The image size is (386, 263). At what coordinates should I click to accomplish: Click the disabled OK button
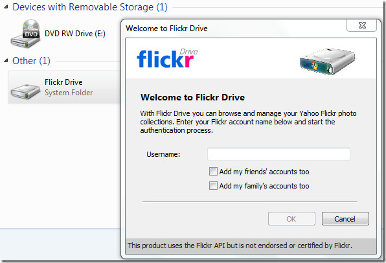[x=291, y=219]
